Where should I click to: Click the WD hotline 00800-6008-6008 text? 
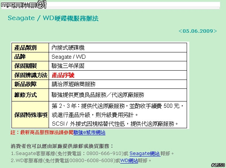(x=92, y=160)
